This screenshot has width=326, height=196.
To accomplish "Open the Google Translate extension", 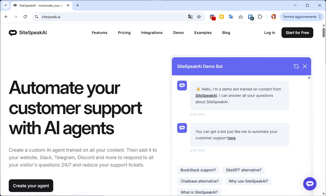I will pyautogui.click(x=231, y=17).
